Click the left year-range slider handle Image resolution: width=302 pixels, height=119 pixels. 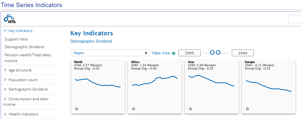point(212,52)
